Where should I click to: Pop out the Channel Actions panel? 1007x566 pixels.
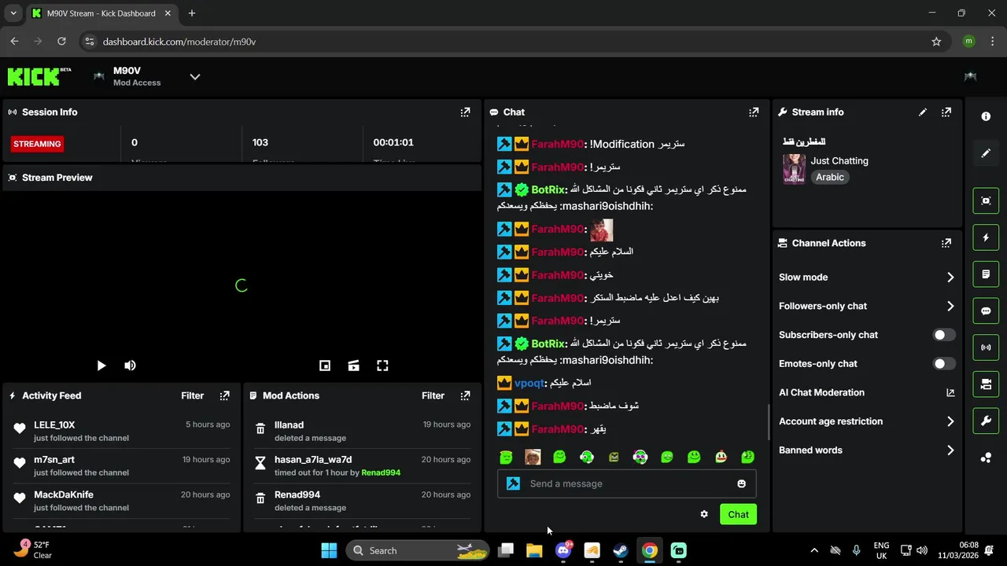coord(946,243)
